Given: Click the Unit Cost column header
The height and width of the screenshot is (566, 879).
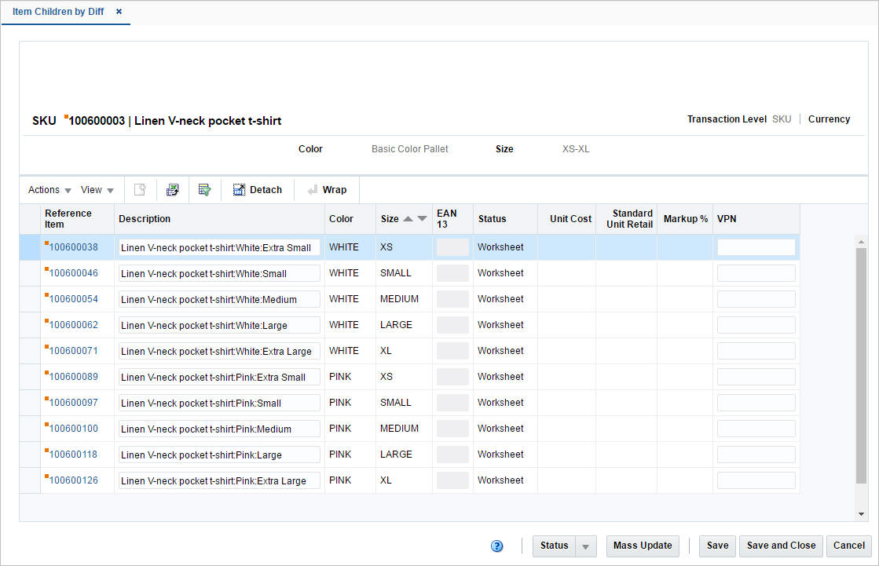Looking at the screenshot, I should pos(566,219).
